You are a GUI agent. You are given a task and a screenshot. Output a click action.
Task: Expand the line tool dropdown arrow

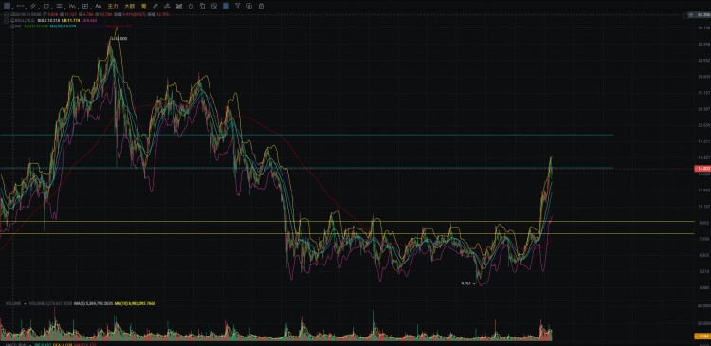coord(26,8)
